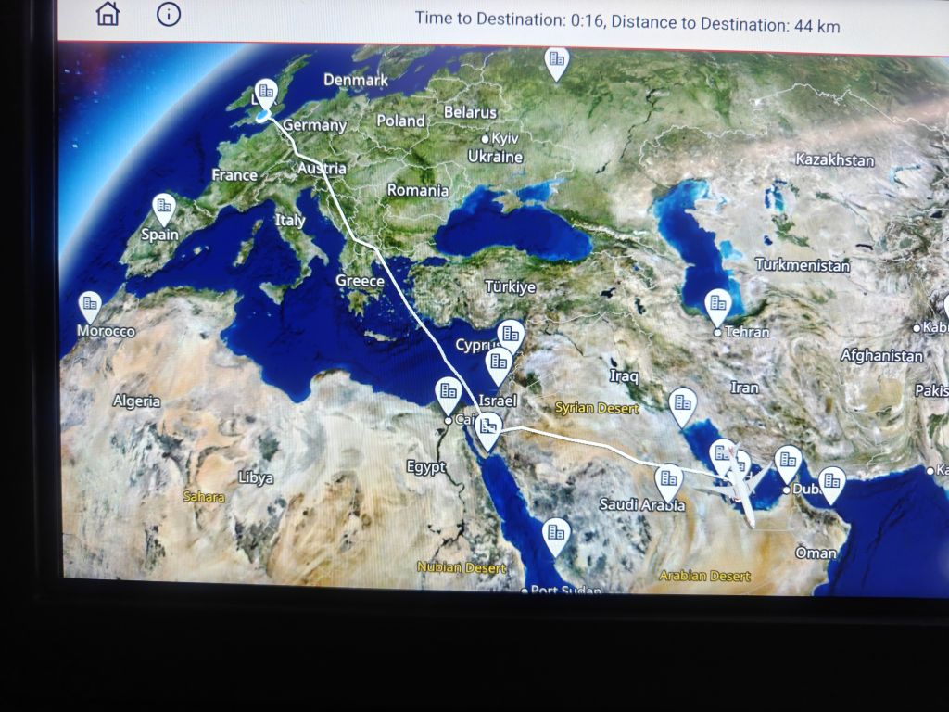Select the city pin right of Cyprus label

[x=510, y=335]
